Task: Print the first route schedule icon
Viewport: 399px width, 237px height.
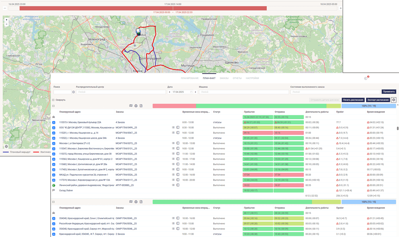Action: [136, 106]
